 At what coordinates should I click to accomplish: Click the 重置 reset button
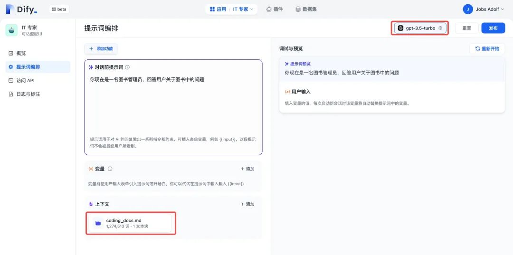(x=466, y=28)
